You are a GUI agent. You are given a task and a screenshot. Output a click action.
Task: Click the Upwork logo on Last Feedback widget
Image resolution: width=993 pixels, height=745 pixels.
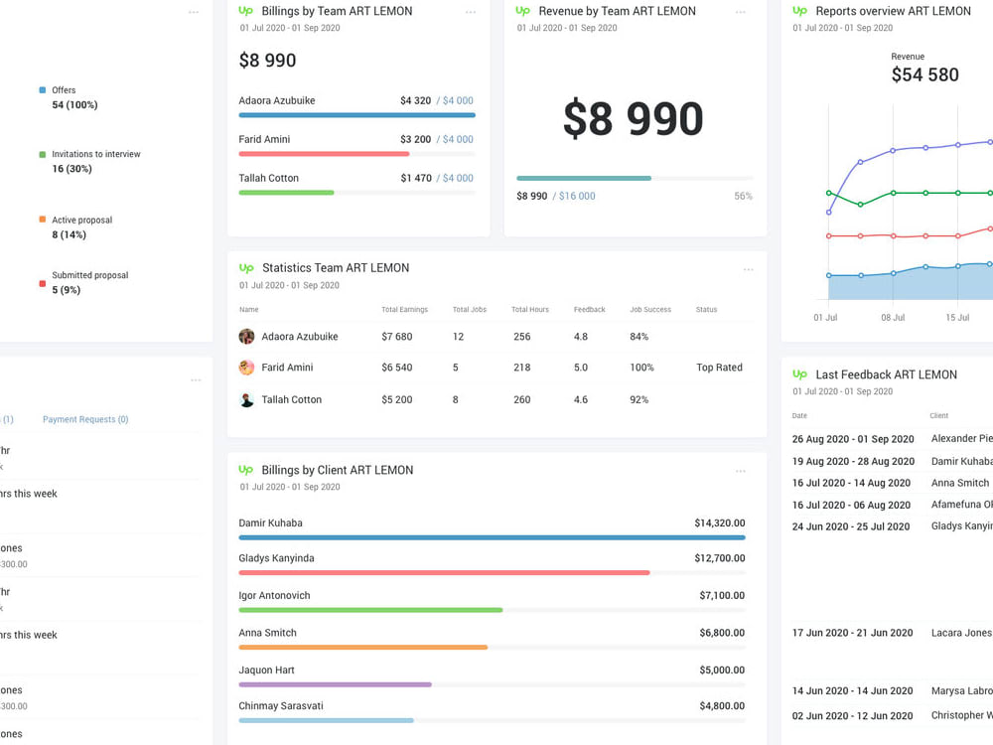point(800,374)
